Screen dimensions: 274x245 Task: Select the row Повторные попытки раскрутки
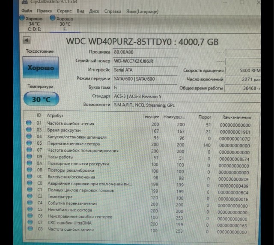coord(139,164)
